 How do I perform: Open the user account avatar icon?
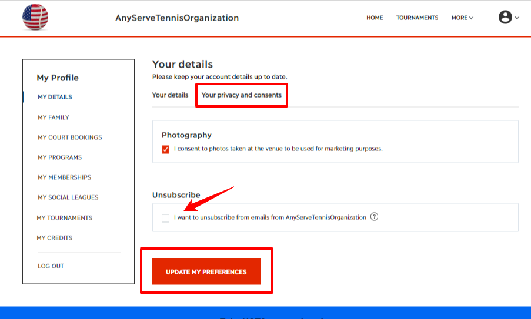point(505,17)
